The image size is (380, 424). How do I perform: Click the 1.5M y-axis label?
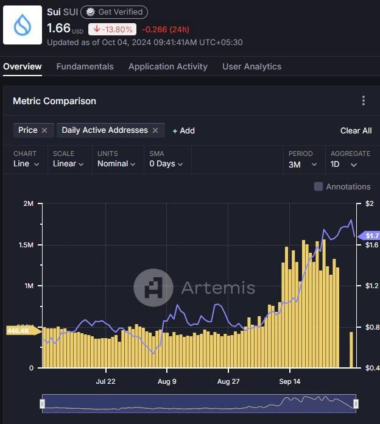point(26,245)
